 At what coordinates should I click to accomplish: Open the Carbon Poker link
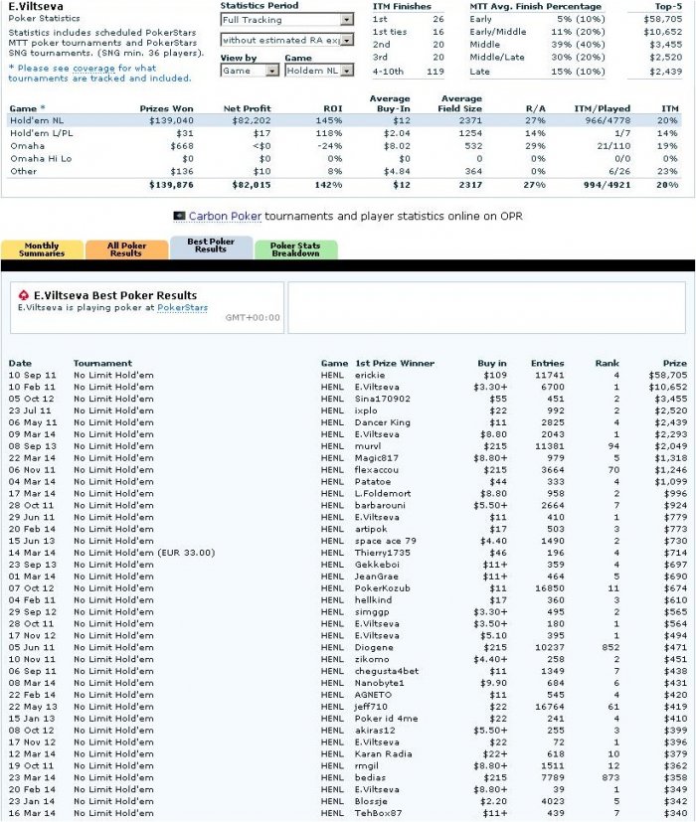(x=225, y=216)
